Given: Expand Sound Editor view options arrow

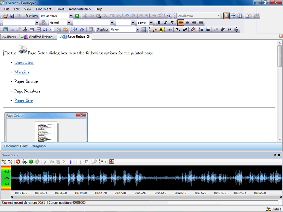Looking at the screenshot, I should pyautogui.click(x=105, y=162).
